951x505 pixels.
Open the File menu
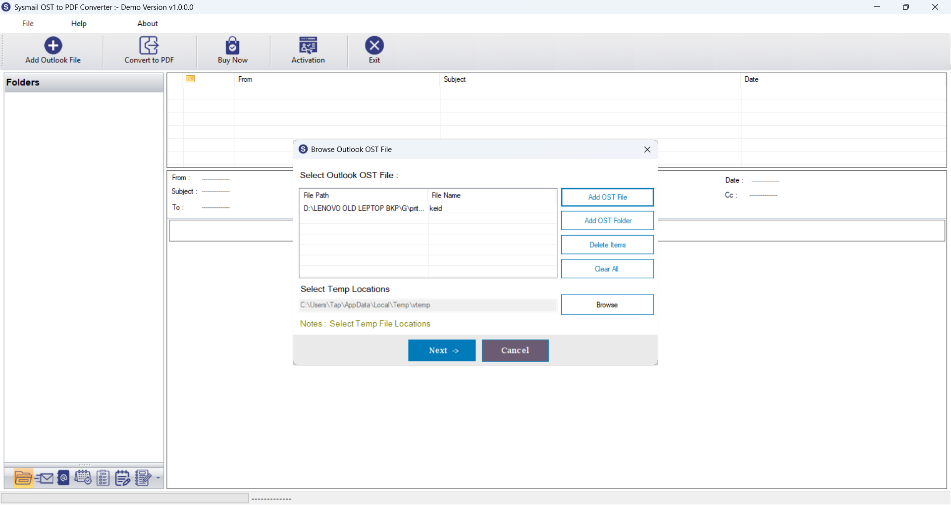(28, 23)
